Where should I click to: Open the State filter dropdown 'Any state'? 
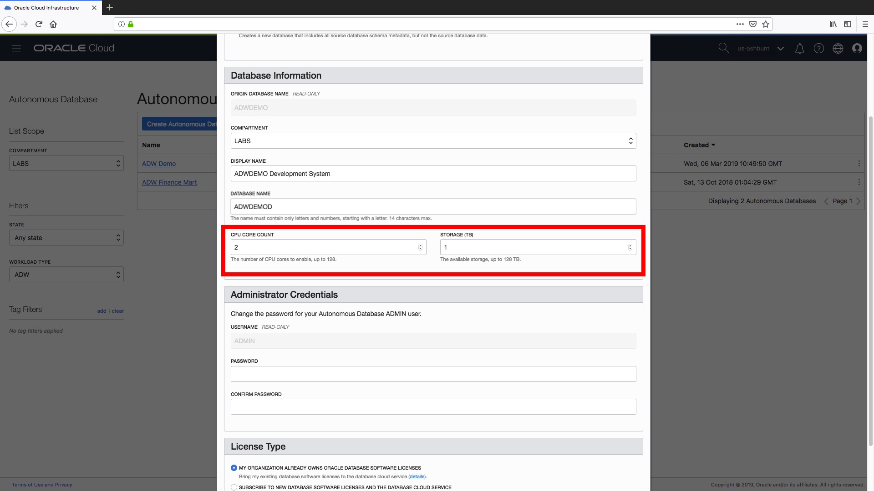pos(66,237)
